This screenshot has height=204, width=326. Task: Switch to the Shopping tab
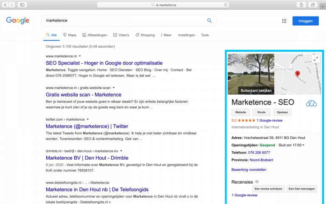145,35
